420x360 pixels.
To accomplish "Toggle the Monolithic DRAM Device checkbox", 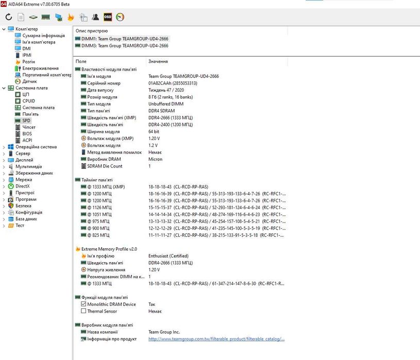I will point(83,304).
